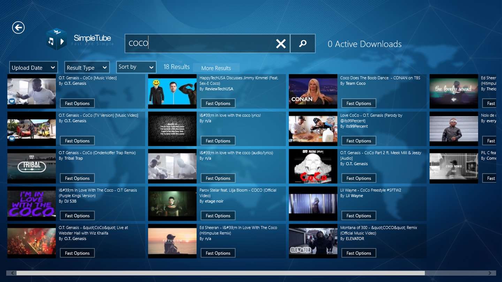Click channel name 'DJ S3B'
Image resolution: width=502 pixels, height=282 pixels.
point(70,201)
